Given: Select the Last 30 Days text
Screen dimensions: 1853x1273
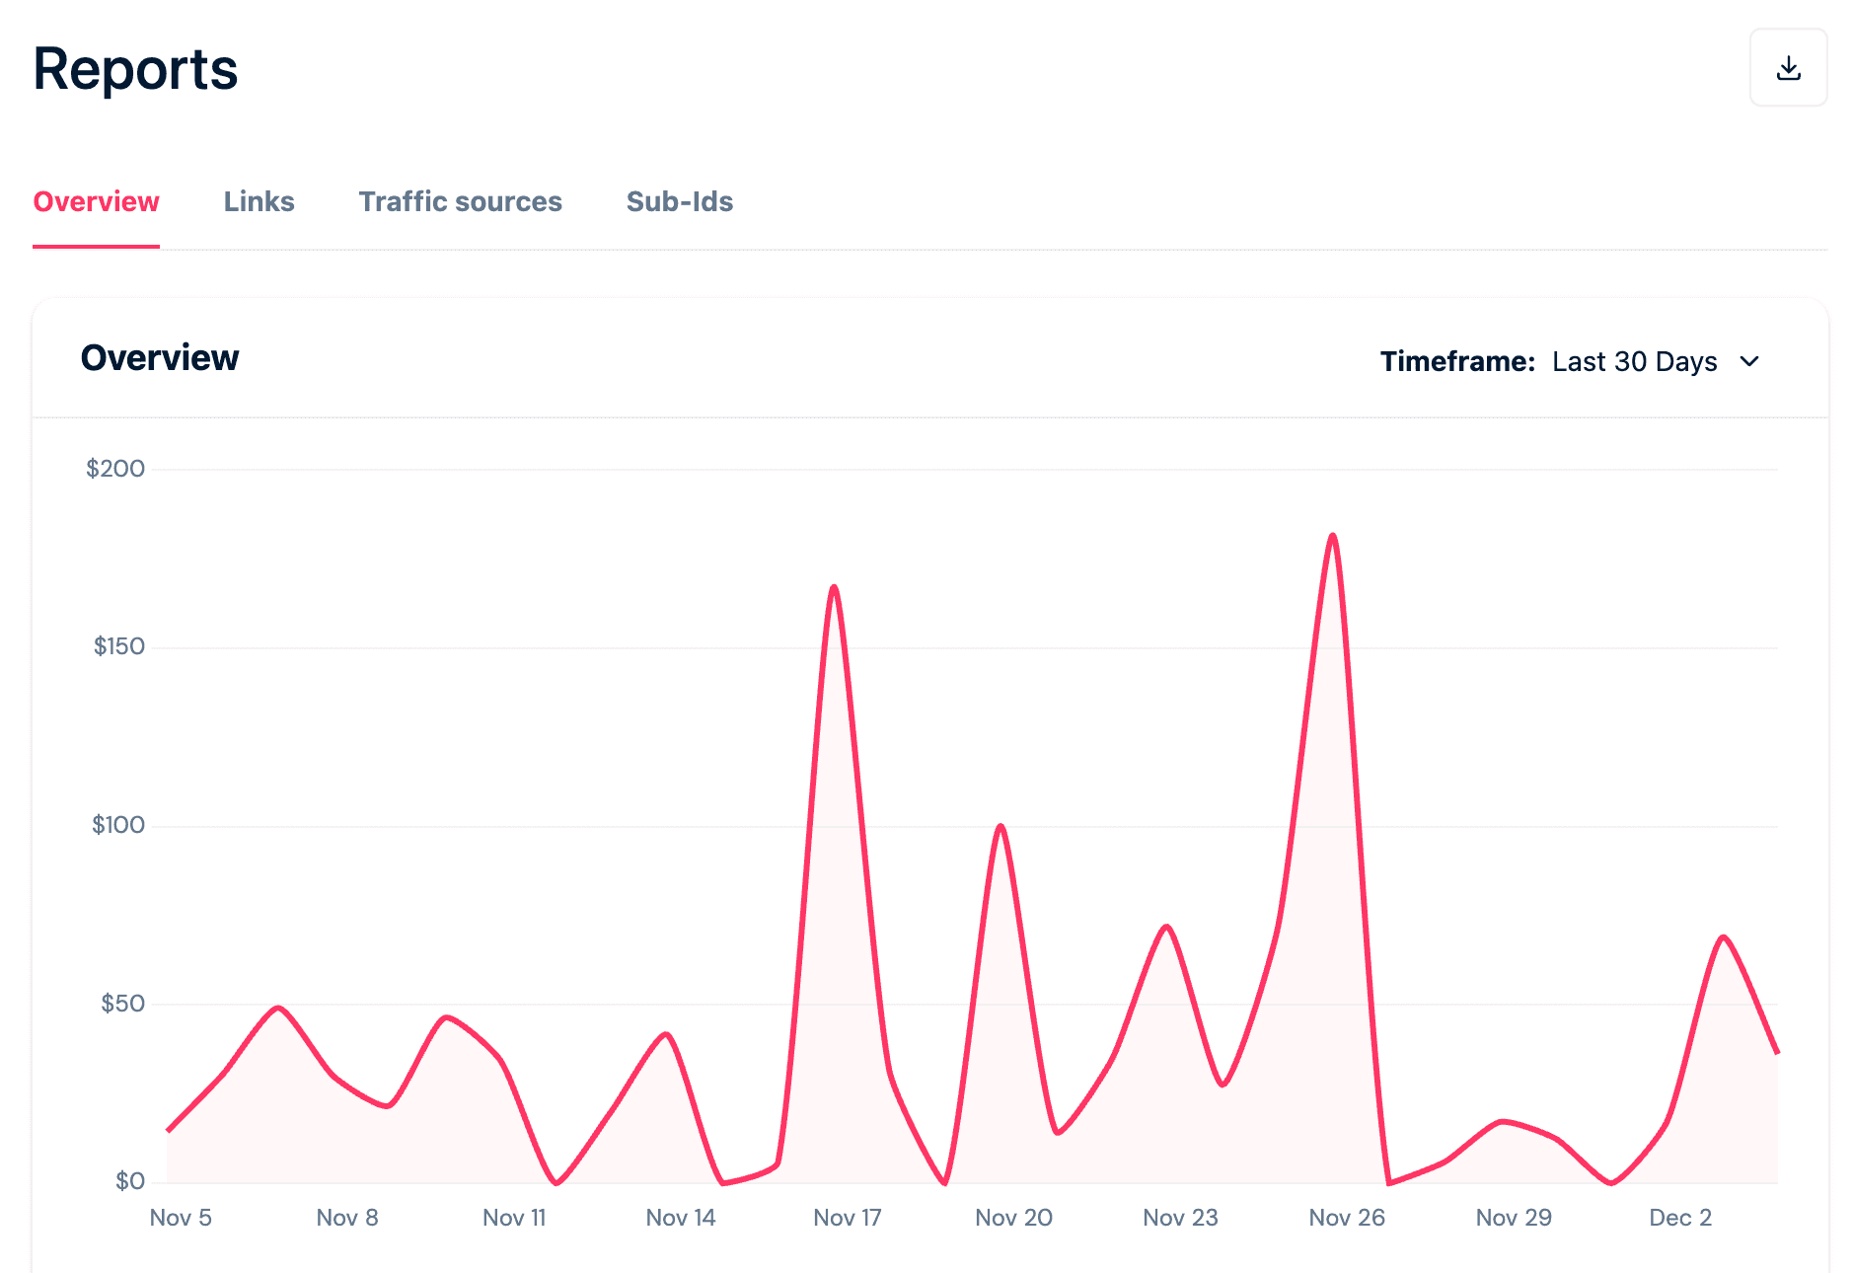Looking at the screenshot, I should 1632,361.
